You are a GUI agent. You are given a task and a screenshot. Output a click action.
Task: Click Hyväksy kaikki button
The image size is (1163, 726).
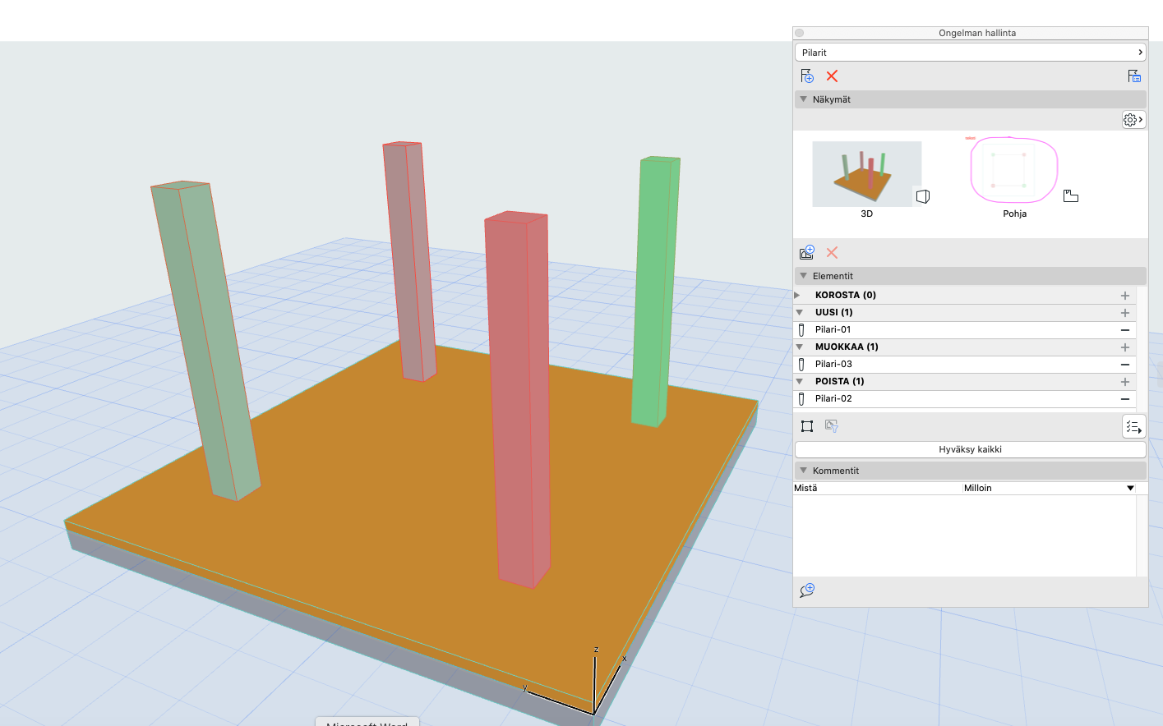click(x=971, y=449)
